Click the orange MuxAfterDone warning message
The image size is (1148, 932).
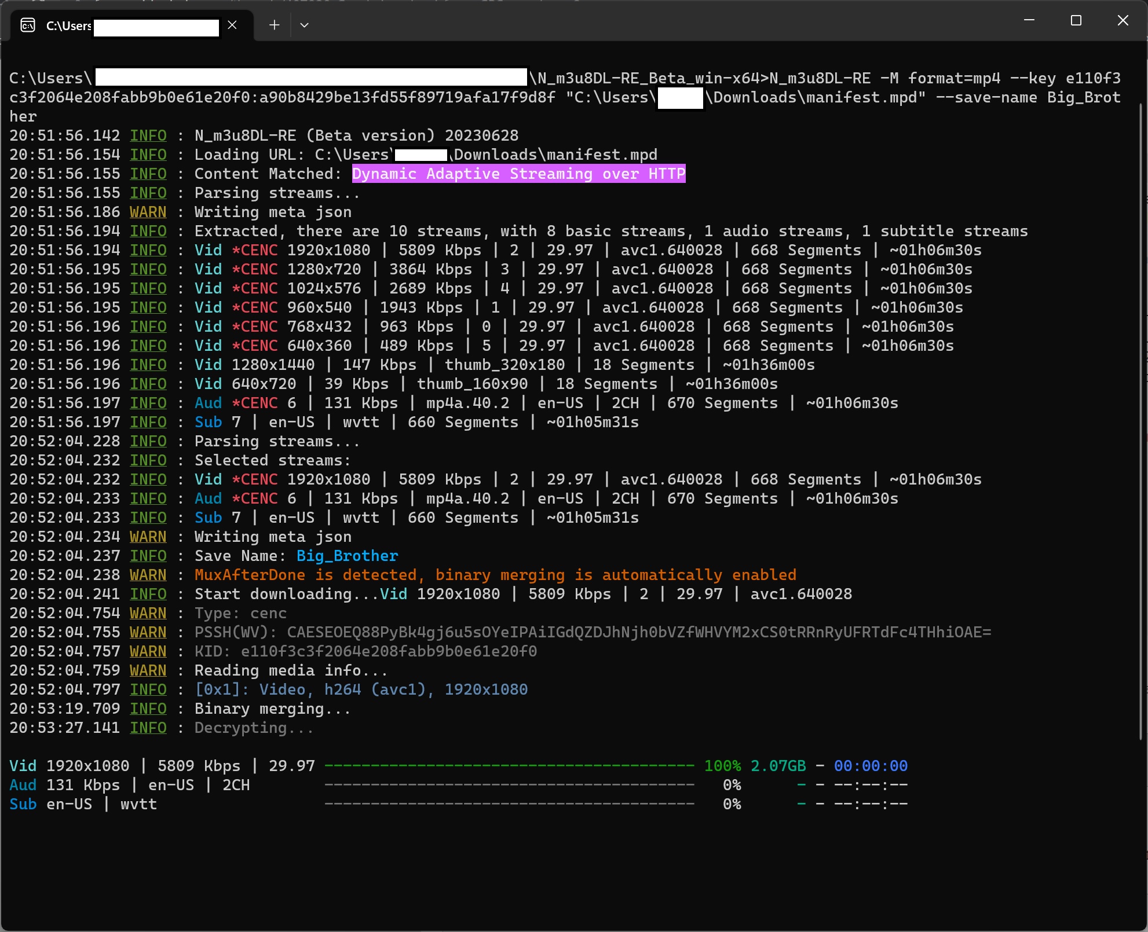click(495, 575)
